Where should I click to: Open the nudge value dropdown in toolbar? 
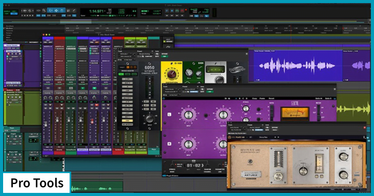[x=156, y=14]
